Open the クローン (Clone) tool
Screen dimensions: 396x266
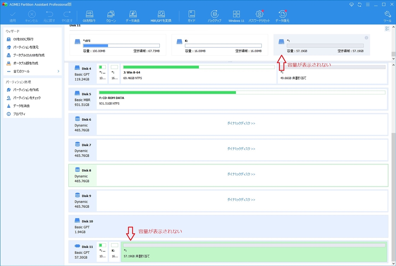(111, 17)
